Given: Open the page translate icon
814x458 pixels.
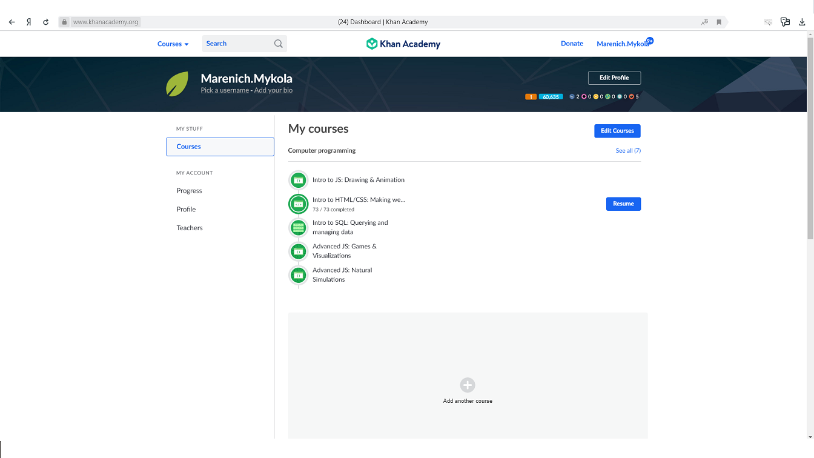Looking at the screenshot, I should [x=704, y=22].
